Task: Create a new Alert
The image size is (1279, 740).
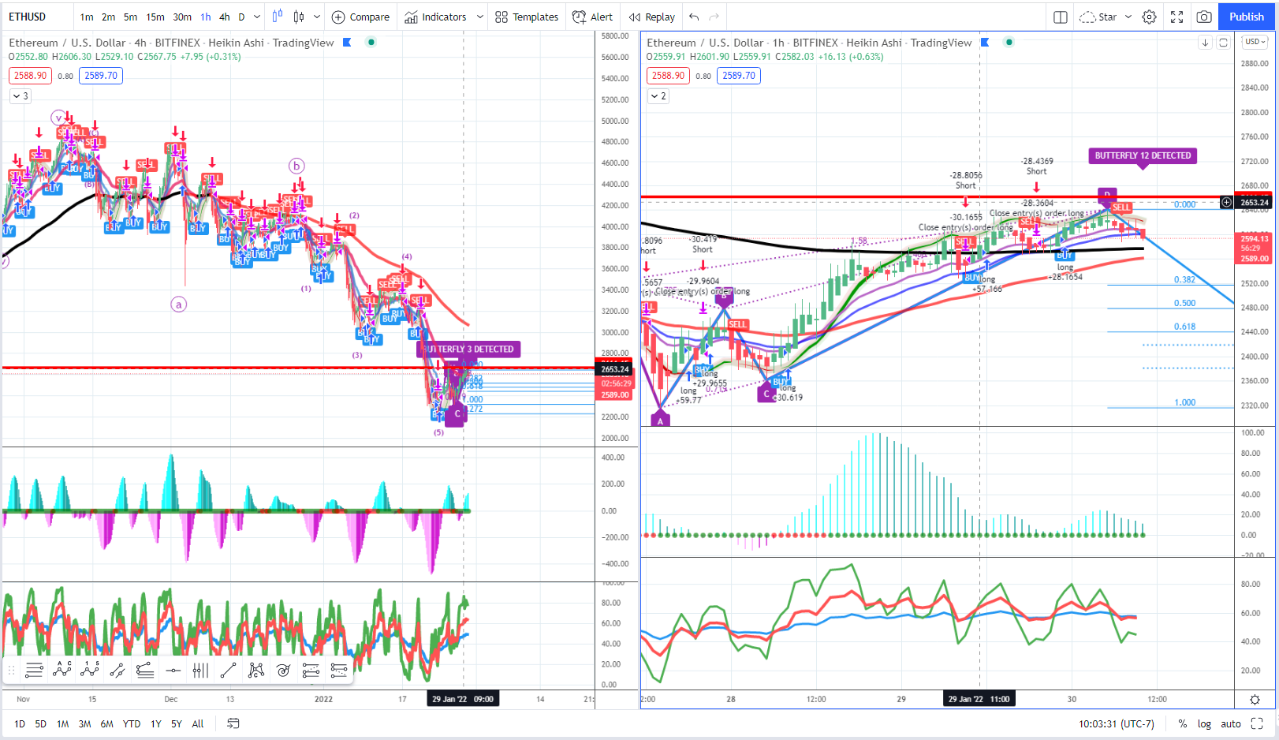Action: pos(592,17)
